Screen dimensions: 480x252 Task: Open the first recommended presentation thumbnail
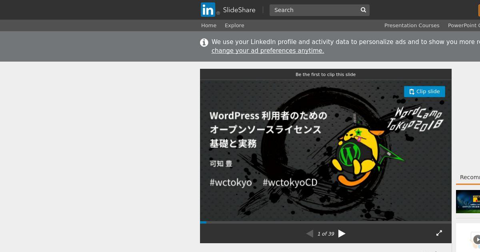[468, 202]
